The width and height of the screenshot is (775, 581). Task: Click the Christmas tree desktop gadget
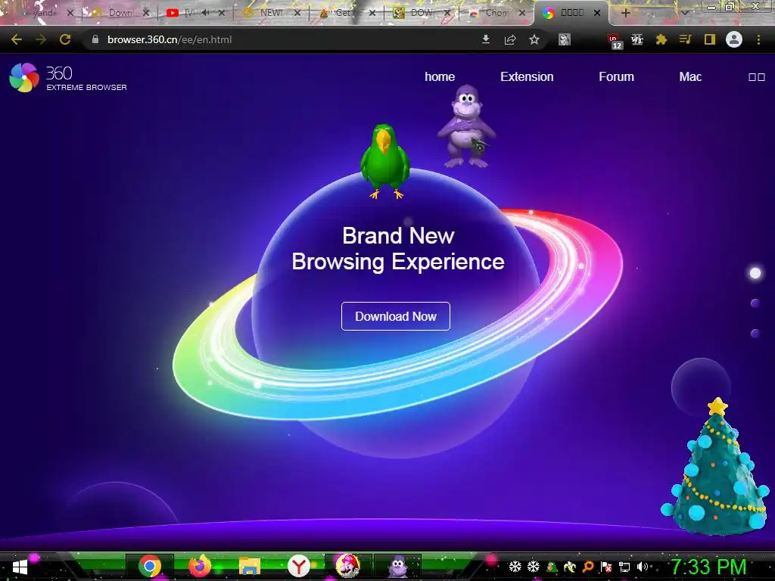[716, 467]
